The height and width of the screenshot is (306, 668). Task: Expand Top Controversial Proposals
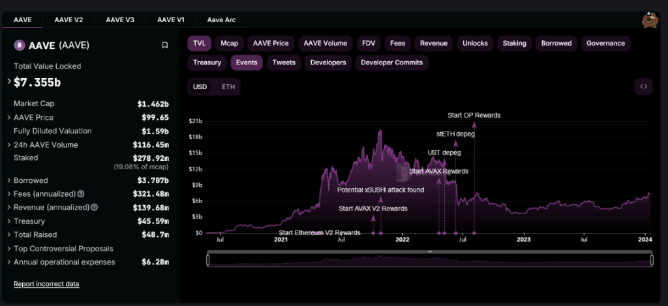(x=10, y=249)
